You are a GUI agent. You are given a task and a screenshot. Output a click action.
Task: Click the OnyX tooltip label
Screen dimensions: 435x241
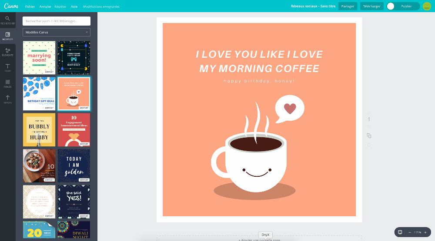coord(265,234)
